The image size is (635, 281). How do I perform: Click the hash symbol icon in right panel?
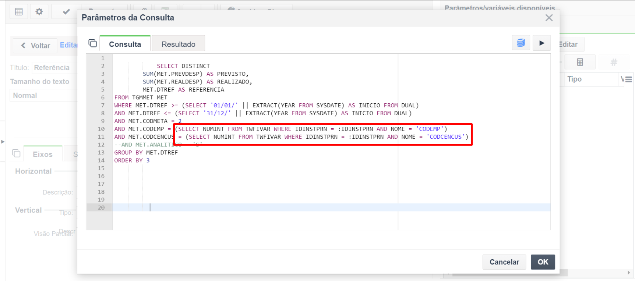pos(613,62)
